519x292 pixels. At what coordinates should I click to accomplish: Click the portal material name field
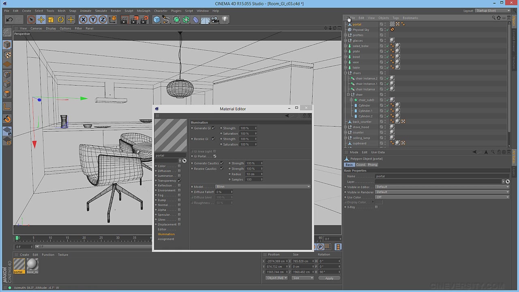point(171,156)
